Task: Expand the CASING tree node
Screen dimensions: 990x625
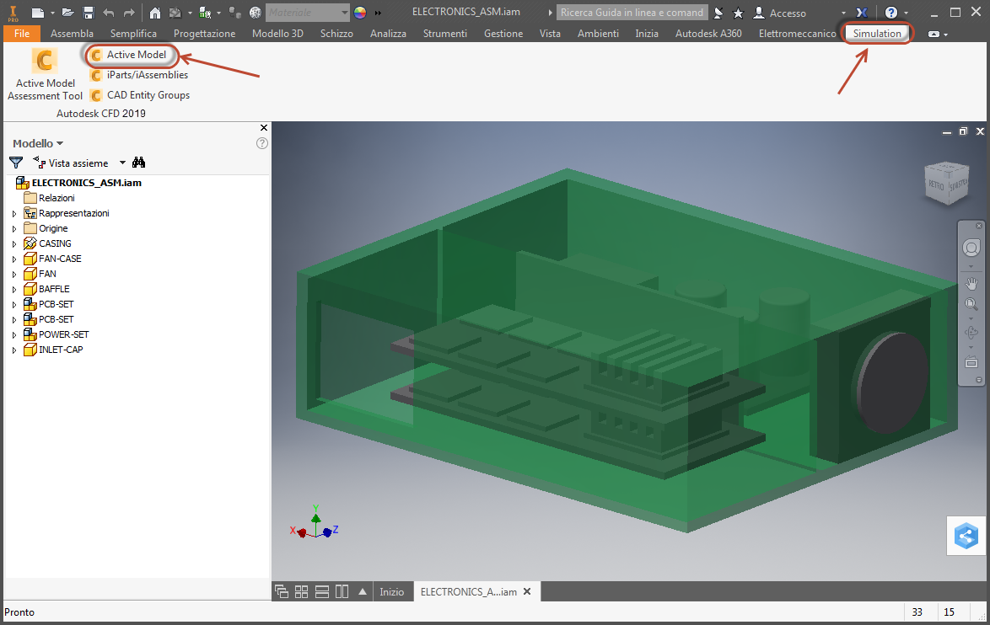Action: pyautogui.click(x=14, y=243)
